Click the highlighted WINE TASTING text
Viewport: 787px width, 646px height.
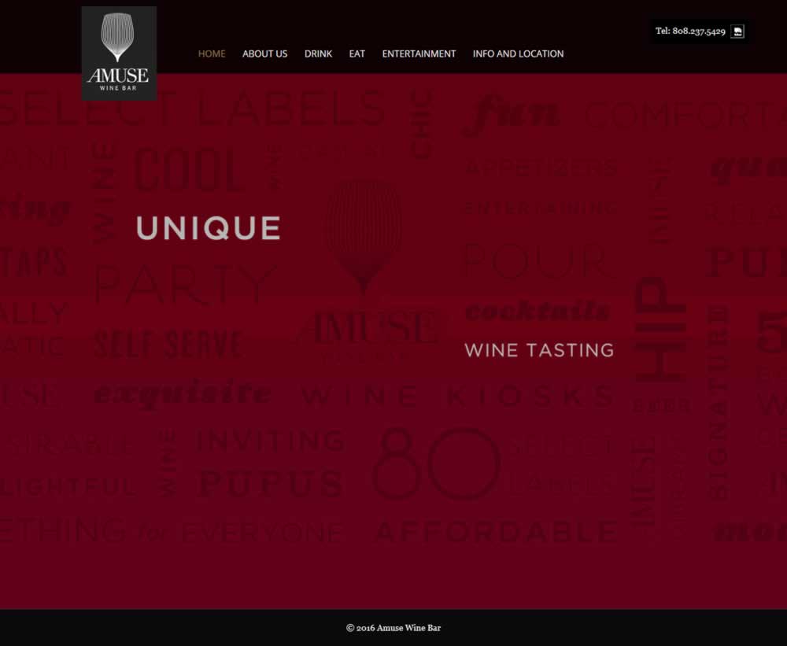(x=539, y=350)
